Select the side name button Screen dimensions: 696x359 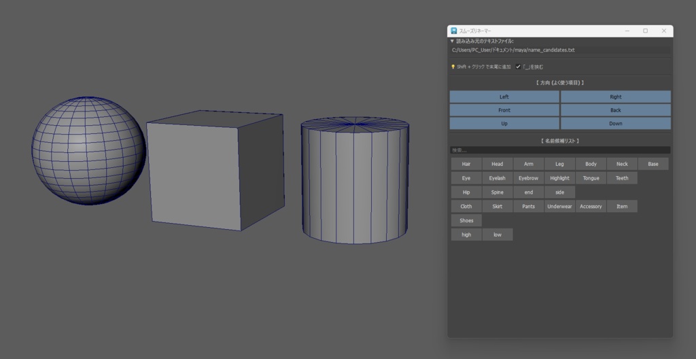560,192
